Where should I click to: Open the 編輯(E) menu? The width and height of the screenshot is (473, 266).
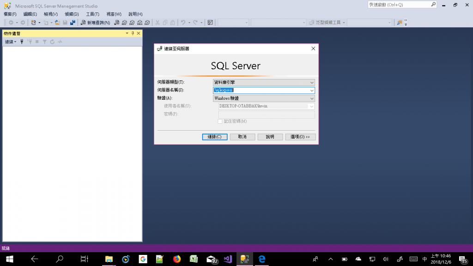click(30, 14)
